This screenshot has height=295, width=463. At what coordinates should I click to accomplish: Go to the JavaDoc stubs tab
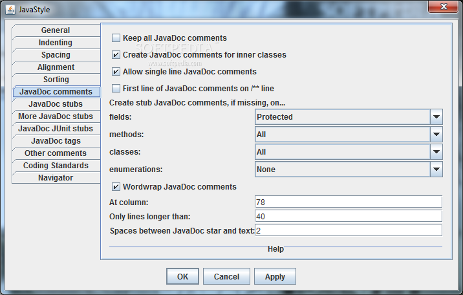56,104
